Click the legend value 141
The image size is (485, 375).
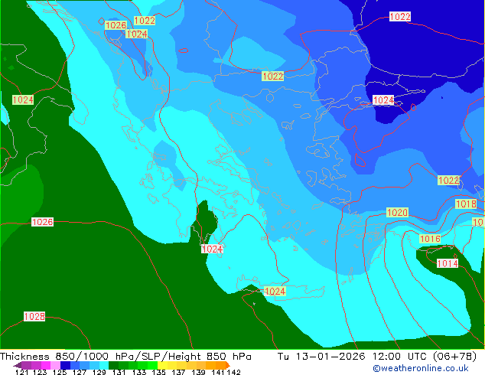click(x=218, y=372)
